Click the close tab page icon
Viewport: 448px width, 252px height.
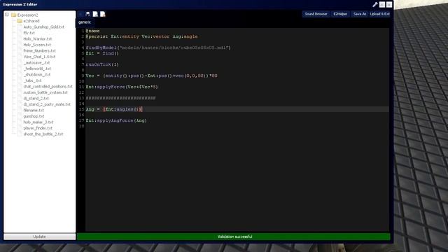click(103, 14)
